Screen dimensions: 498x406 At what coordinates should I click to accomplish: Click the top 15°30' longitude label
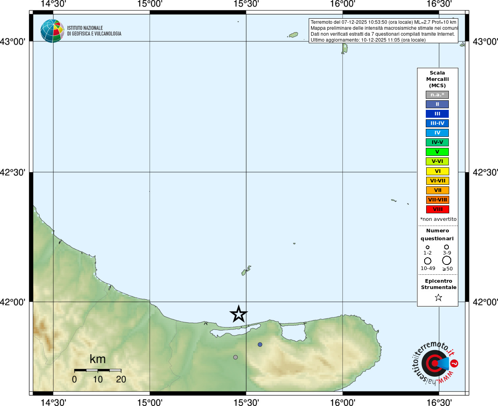click(x=246, y=4)
